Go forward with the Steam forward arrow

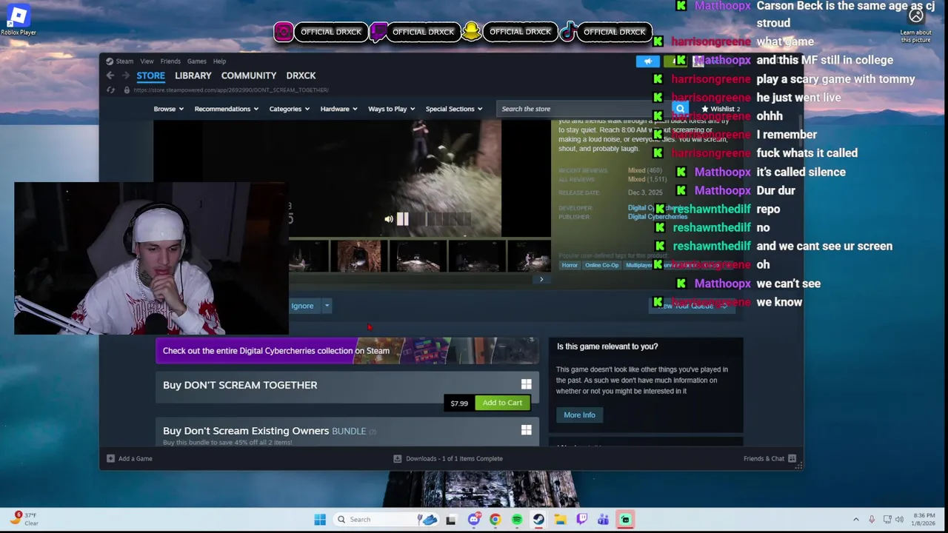tap(126, 76)
